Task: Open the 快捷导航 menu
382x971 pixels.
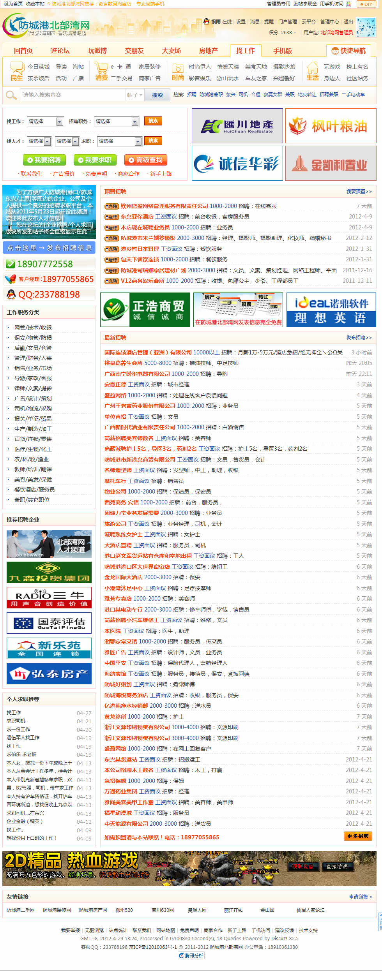Action: (348, 51)
